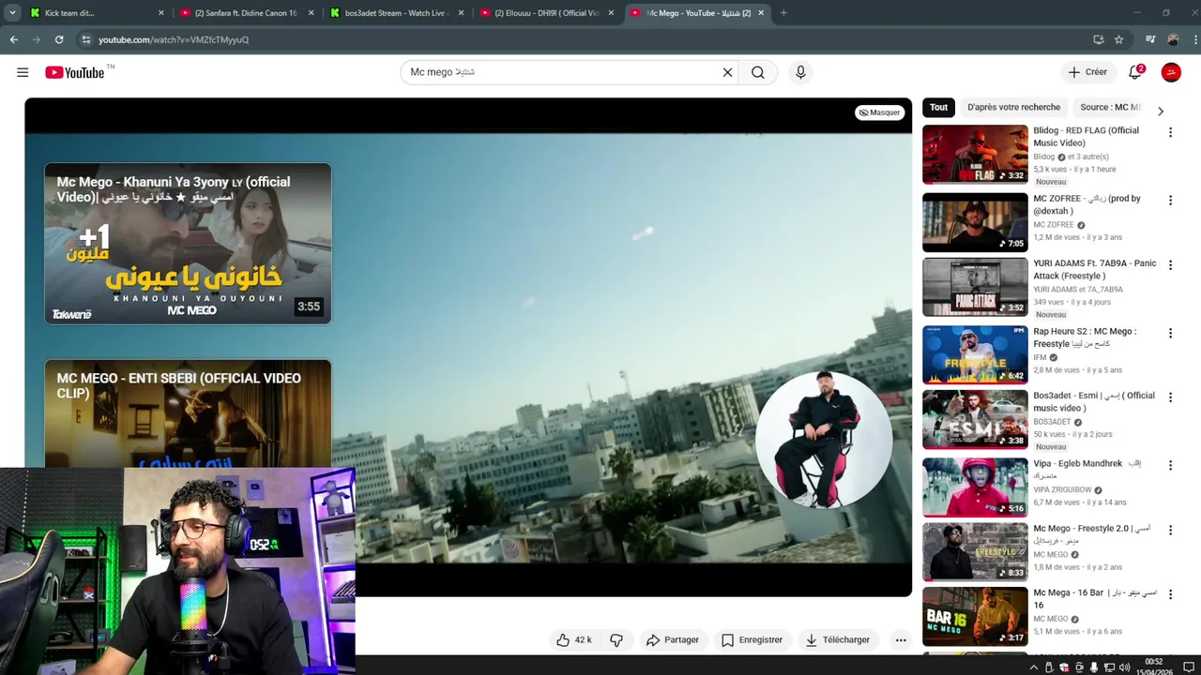This screenshot has height=675, width=1201.
Task: Click the taskbar microphone icon
Action: [1094, 667]
